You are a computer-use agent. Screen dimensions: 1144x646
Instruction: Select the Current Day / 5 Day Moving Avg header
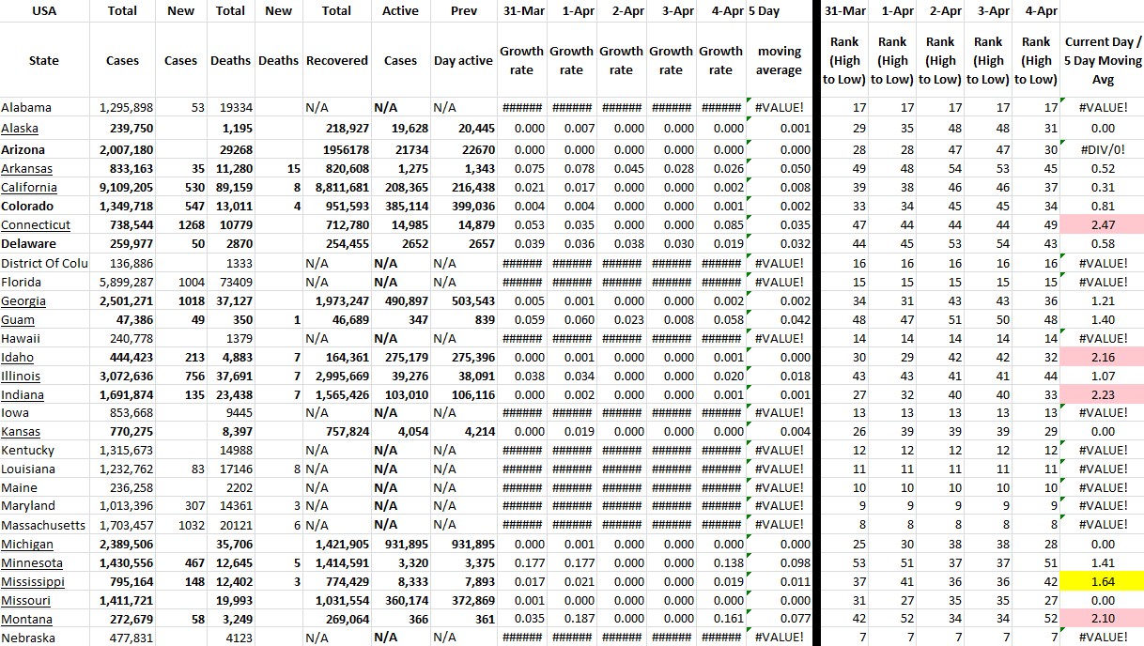point(1103,60)
